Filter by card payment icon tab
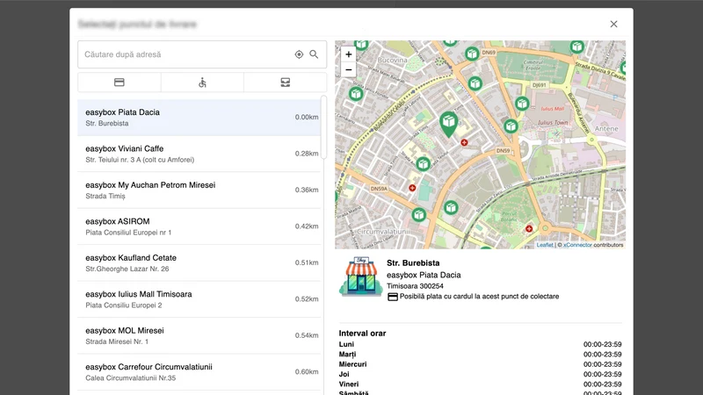The height and width of the screenshot is (395, 703). coord(120,83)
